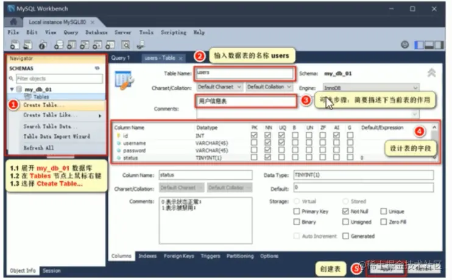Select the Stored storage radio button
Image resolution: width=452 pixels, height=280 pixels.
[x=345, y=201]
